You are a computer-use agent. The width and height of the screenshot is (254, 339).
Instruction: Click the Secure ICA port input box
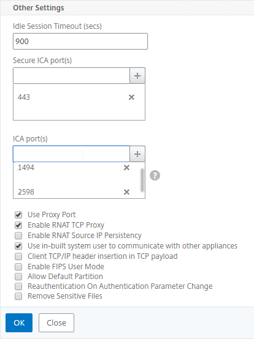[x=71, y=76]
